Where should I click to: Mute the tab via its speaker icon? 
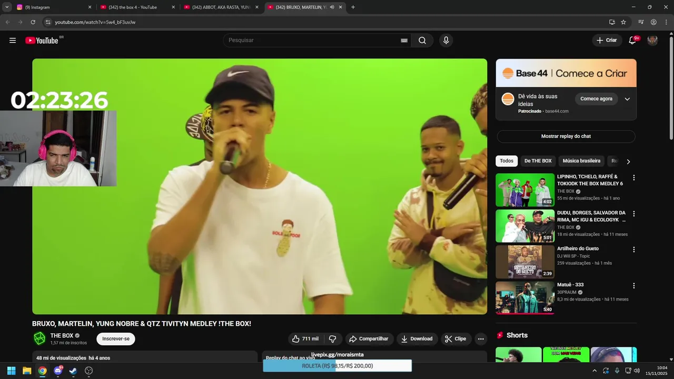coord(332,7)
